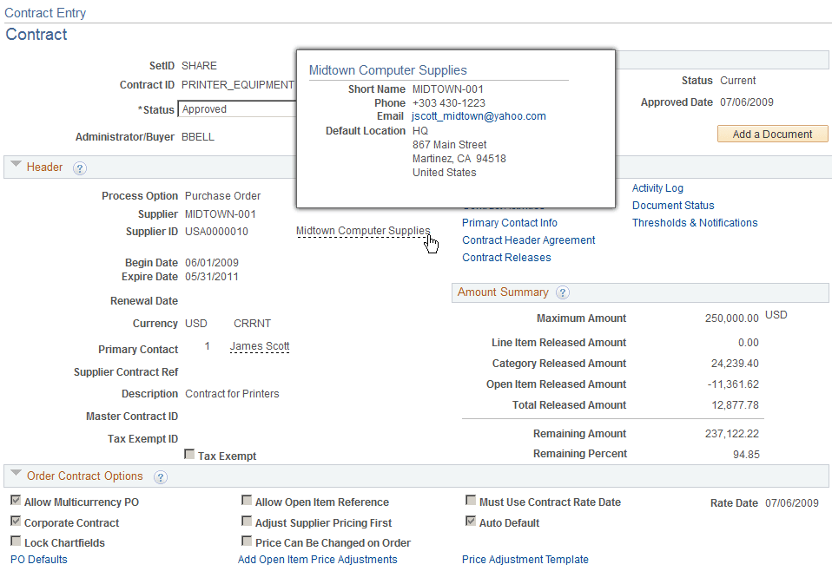Click the Contract Entry breadcrumb
832x571 pixels.
(45, 12)
